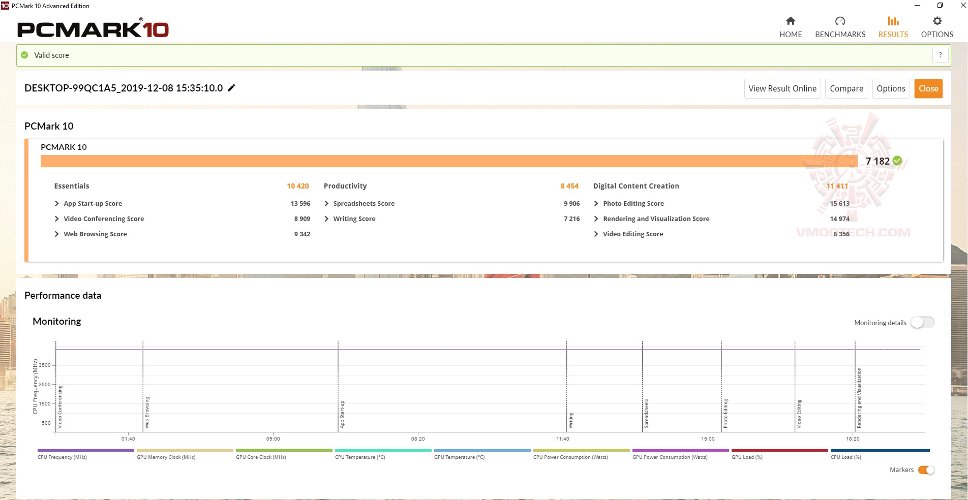
Task: Click the orange PCMark 10 score bar
Action: [449, 161]
